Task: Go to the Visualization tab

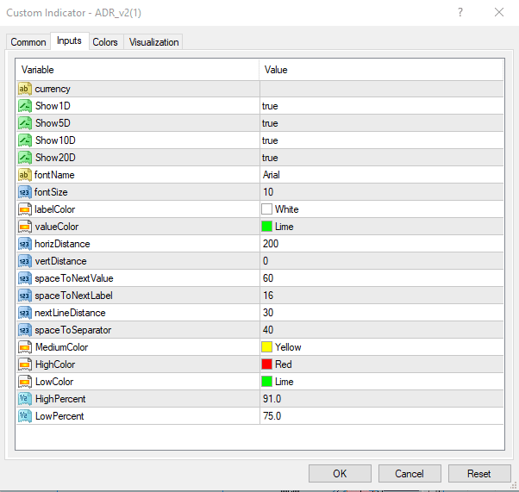Action: click(153, 42)
